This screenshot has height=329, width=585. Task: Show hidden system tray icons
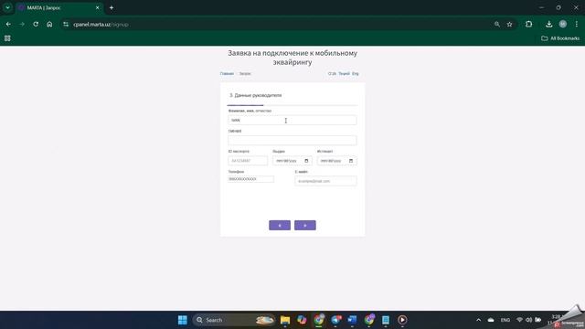coord(478,320)
